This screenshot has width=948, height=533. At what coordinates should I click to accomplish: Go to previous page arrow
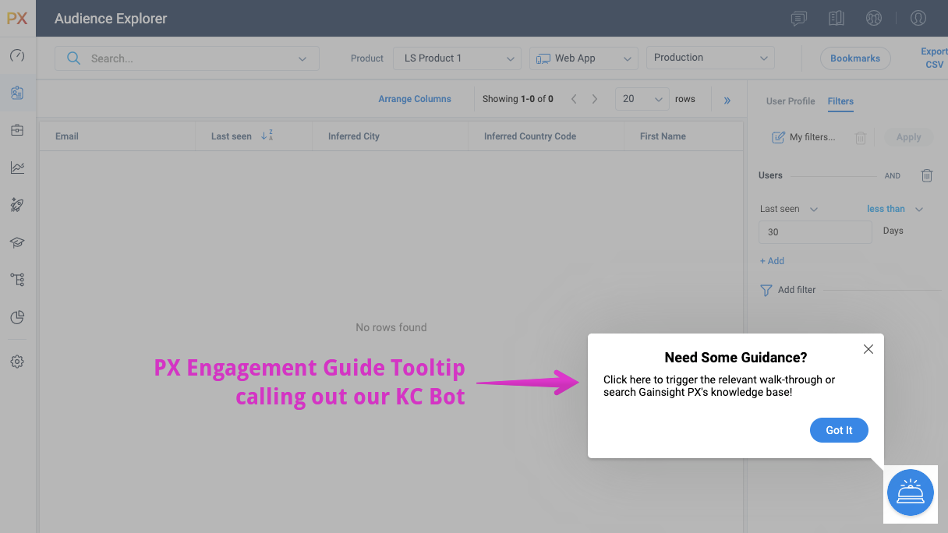pos(574,99)
